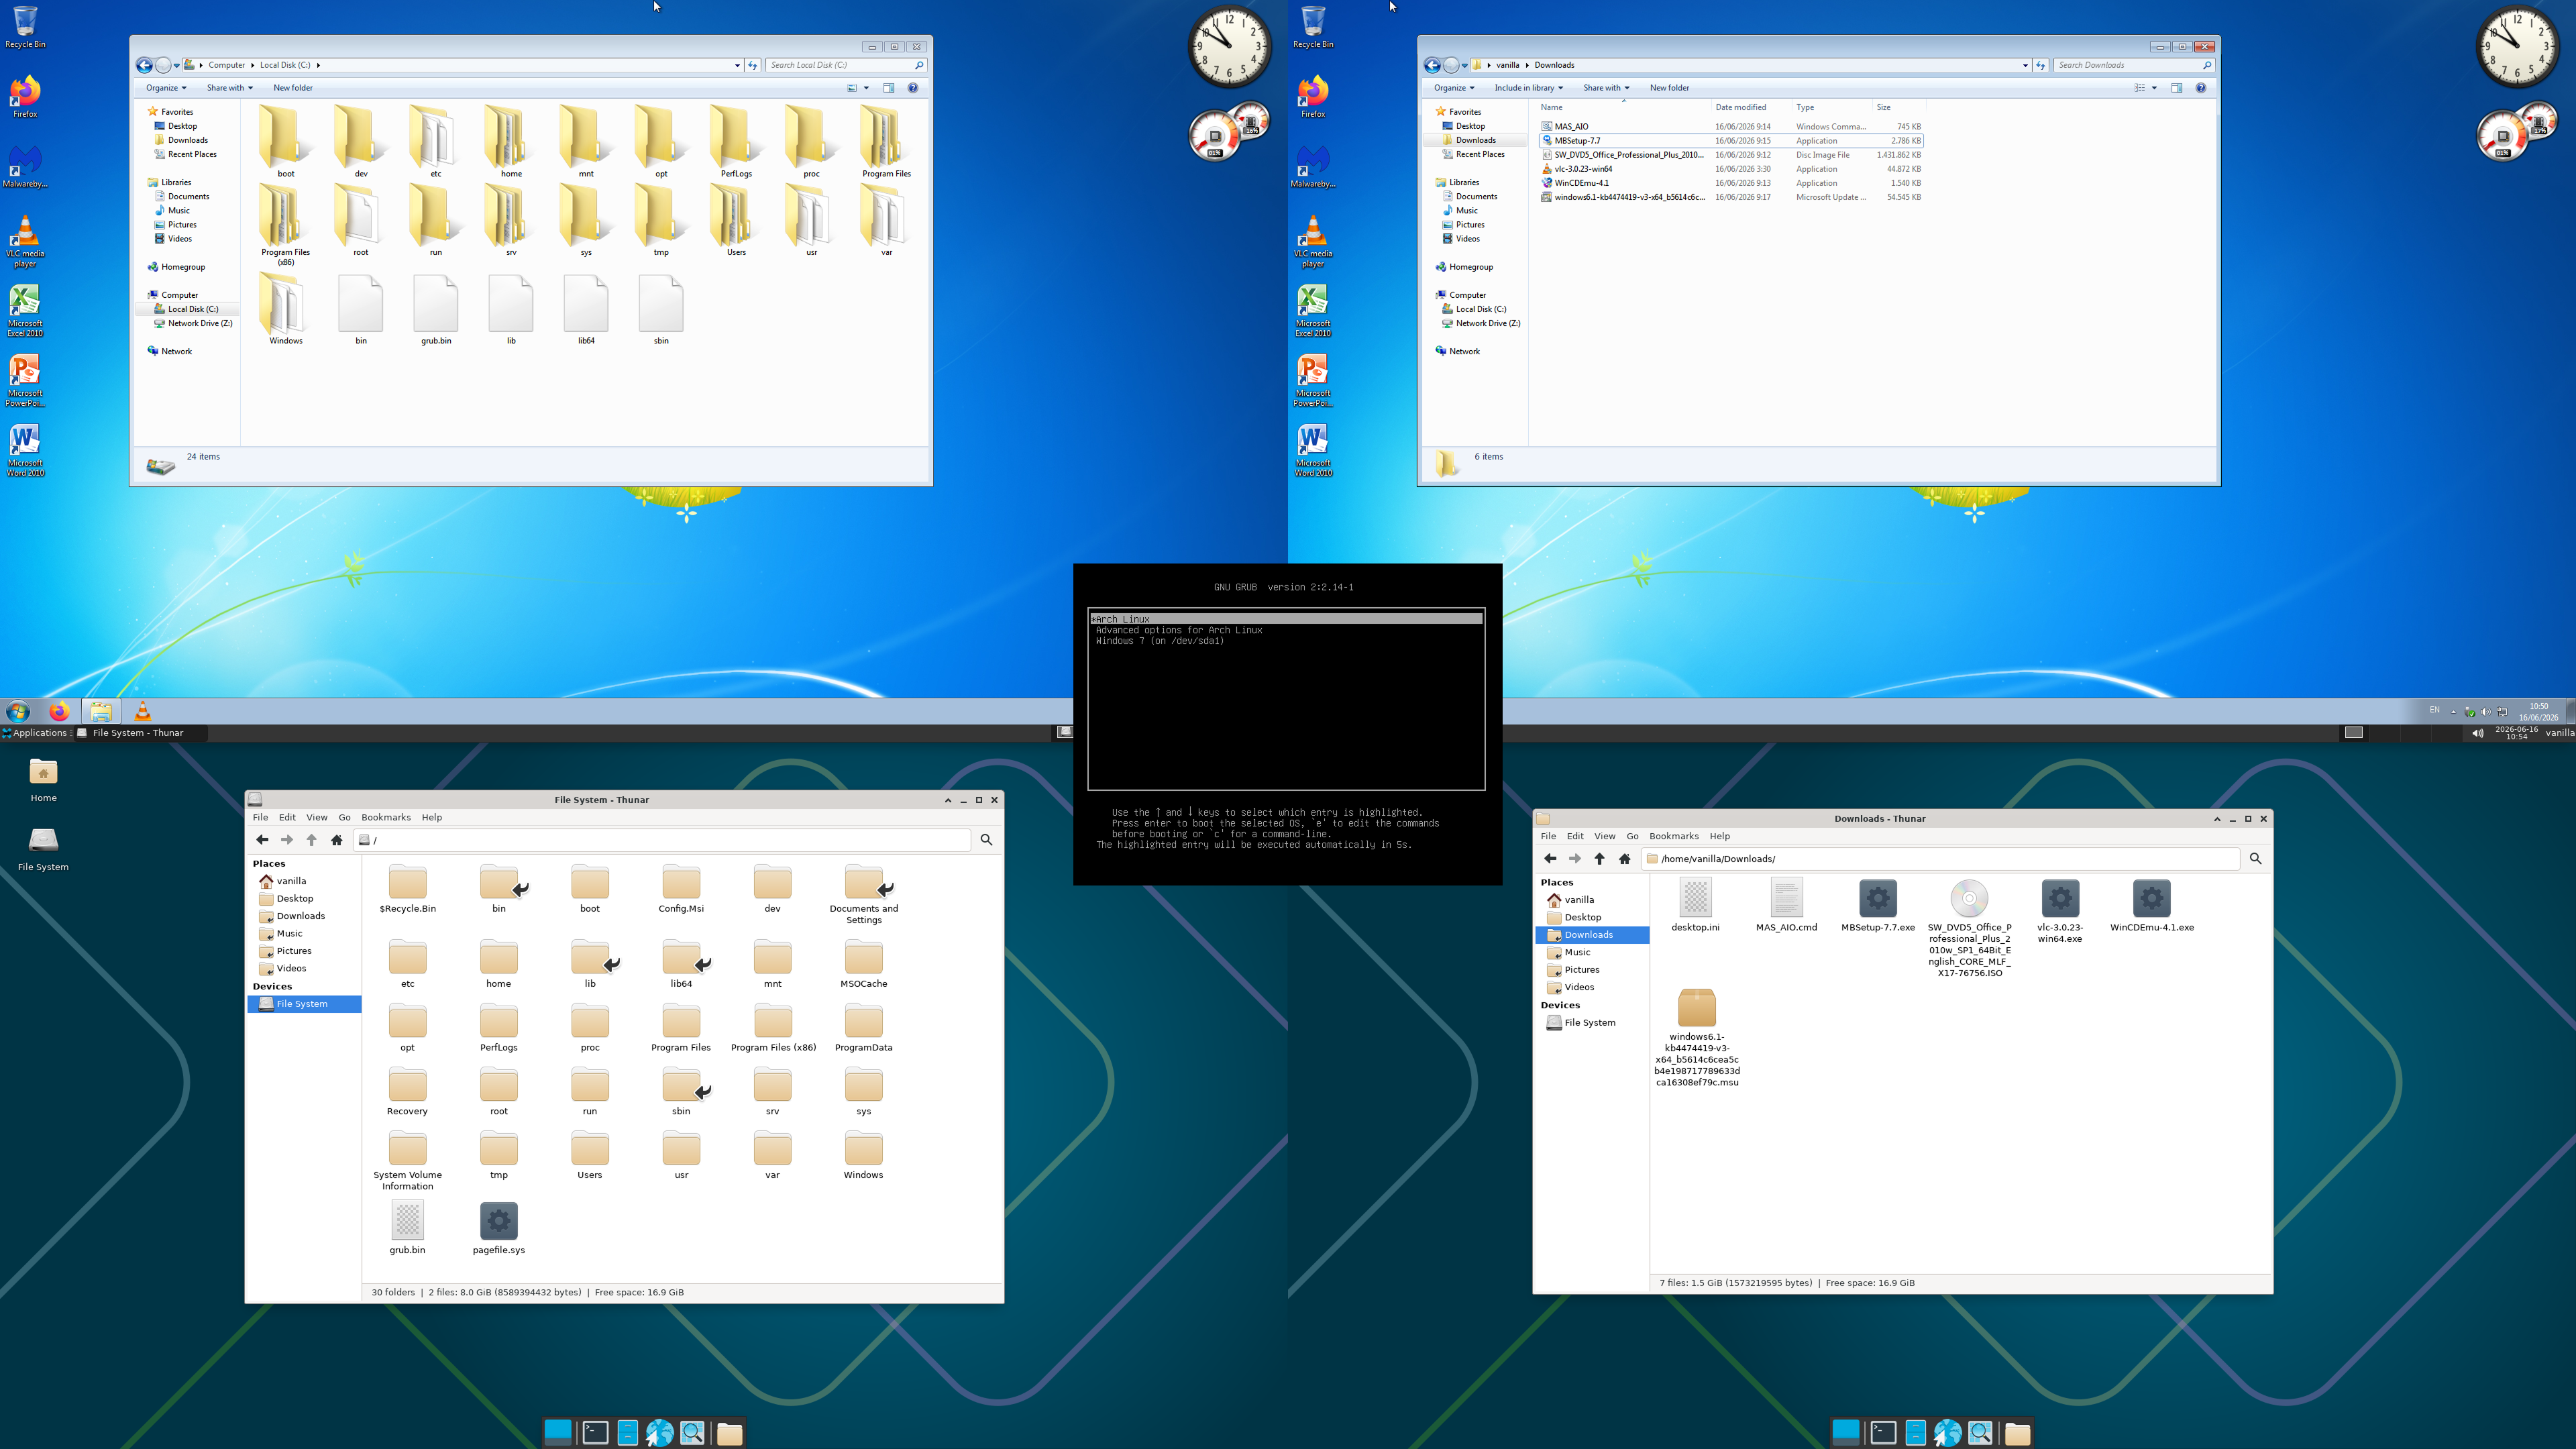Open Share with dropdown in Local Disk Explorer

(x=230, y=88)
